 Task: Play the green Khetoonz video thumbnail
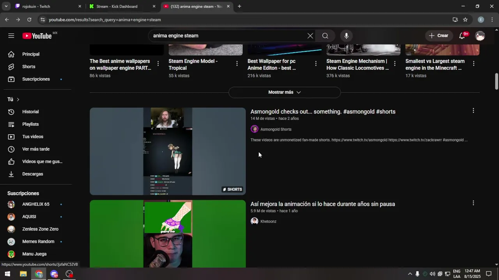click(168, 234)
